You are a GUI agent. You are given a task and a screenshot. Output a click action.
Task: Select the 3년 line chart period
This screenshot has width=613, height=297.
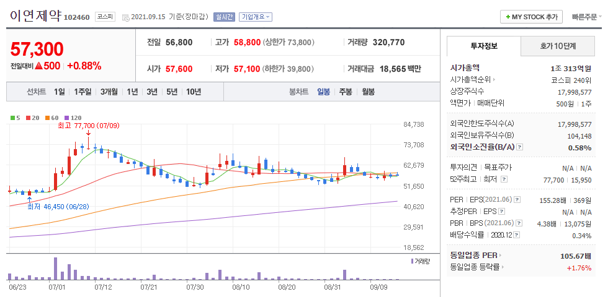coord(151,92)
